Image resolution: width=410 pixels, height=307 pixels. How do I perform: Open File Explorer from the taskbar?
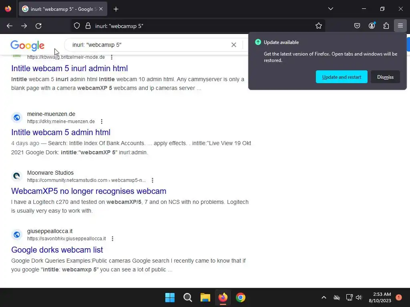tap(205, 297)
